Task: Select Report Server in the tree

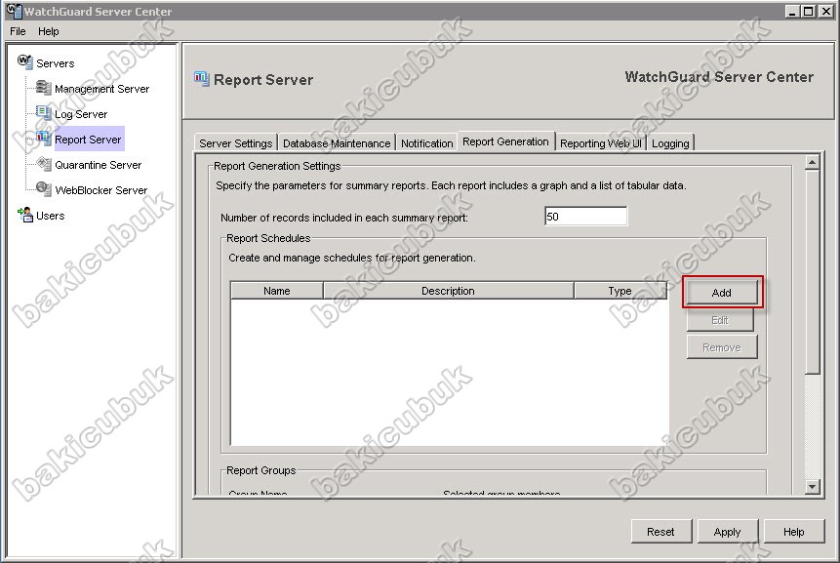Action: (88, 140)
